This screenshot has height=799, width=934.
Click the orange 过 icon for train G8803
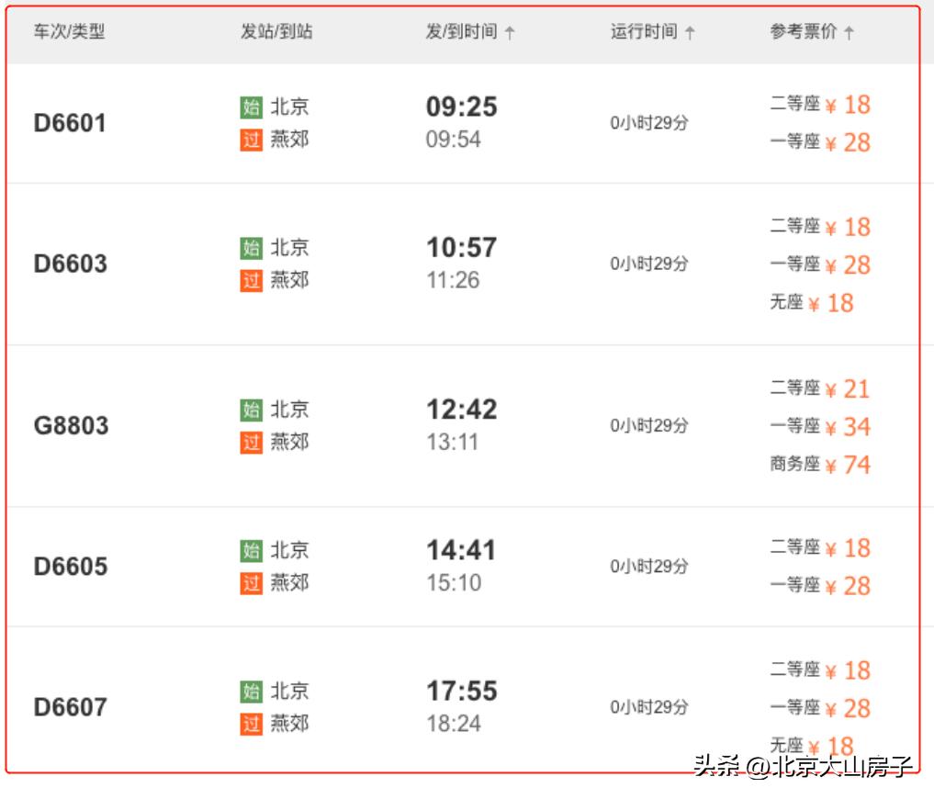click(251, 443)
